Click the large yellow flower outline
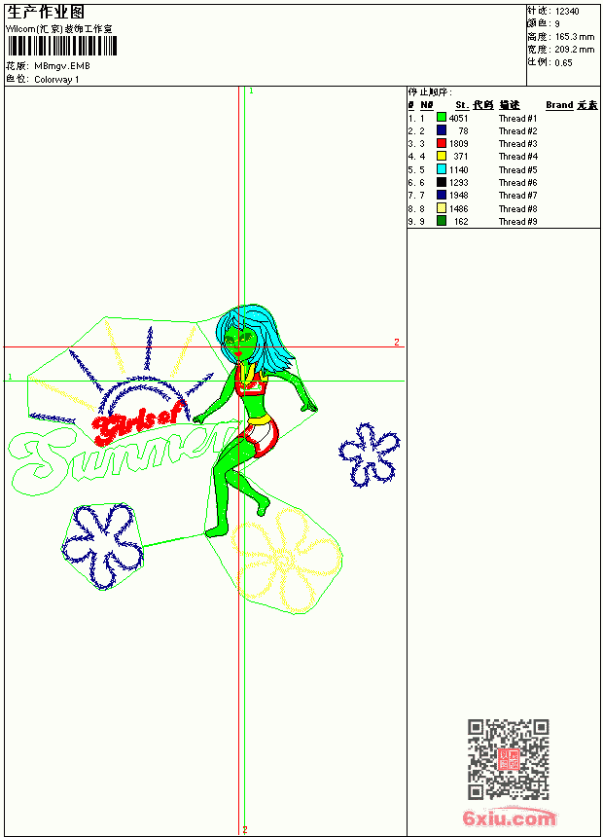Image resolution: width=603 pixels, height=837 pixels. [286, 560]
